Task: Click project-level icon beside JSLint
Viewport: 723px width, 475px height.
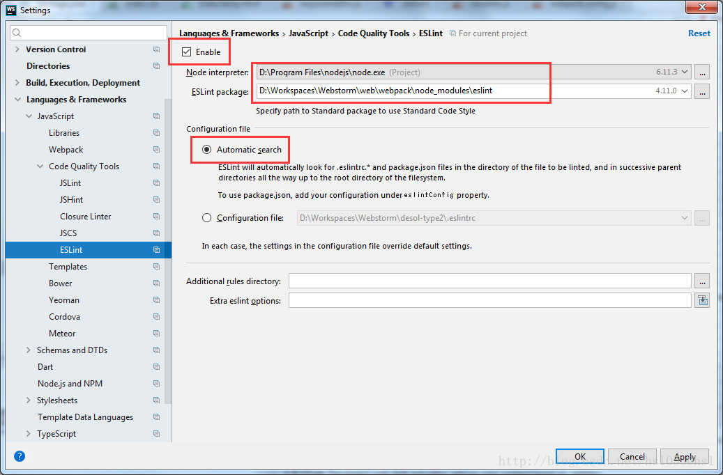Action: (156, 183)
